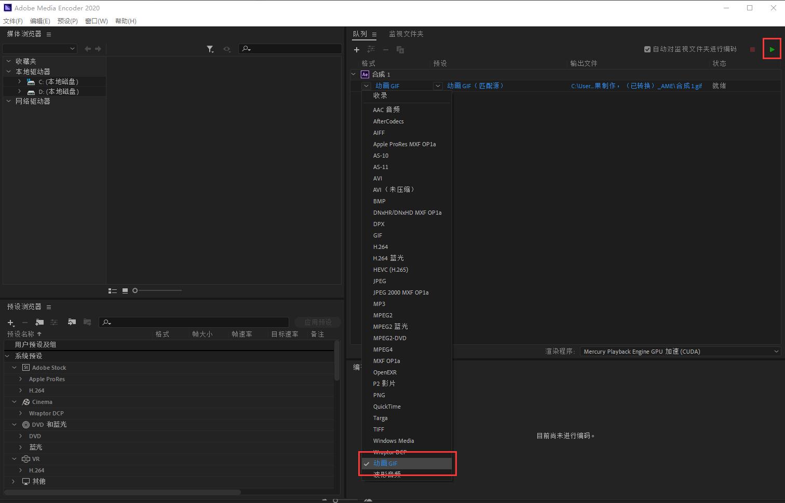The height and width of the screenshot is (503, 785).
Task: Open the 窗口(W) menu
Action: click(96, 21)
